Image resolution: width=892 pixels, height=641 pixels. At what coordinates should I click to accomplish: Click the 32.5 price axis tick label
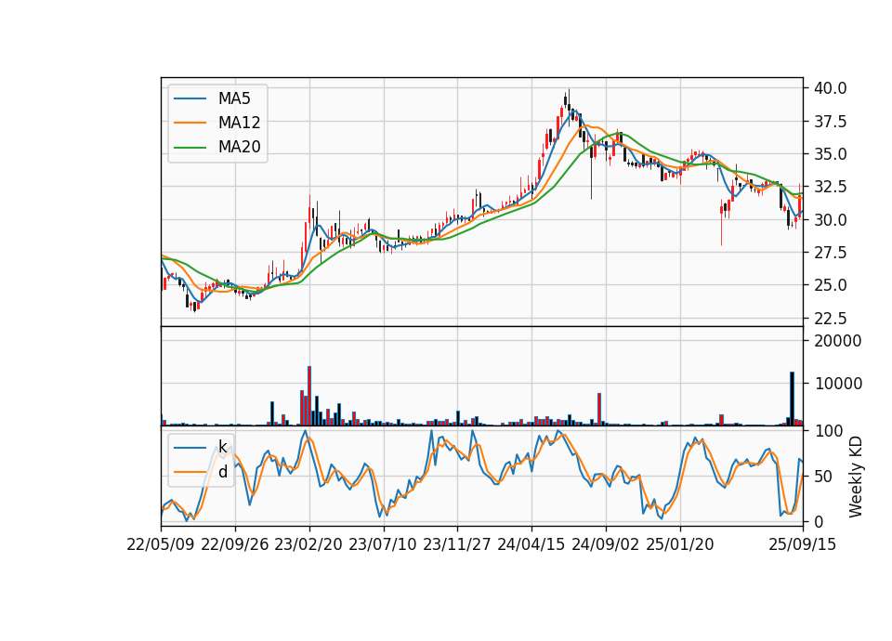pyautogui.click(x=830, y=187)
